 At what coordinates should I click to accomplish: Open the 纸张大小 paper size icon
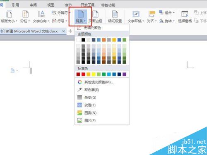pyautogui.click(x=9, y=14)
